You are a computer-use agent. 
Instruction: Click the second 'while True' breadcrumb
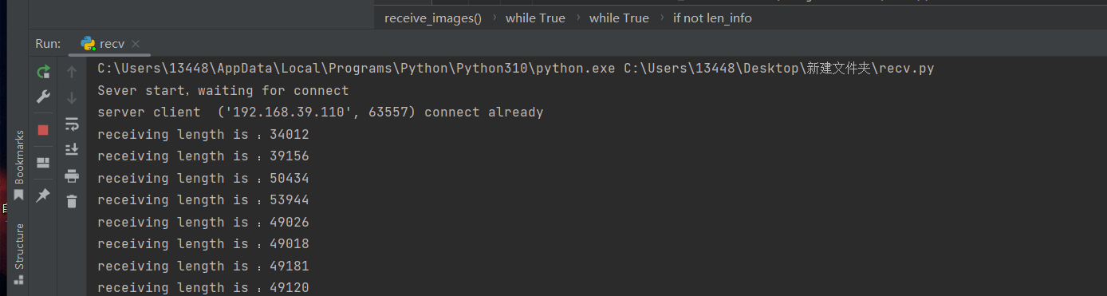(619, 18)
